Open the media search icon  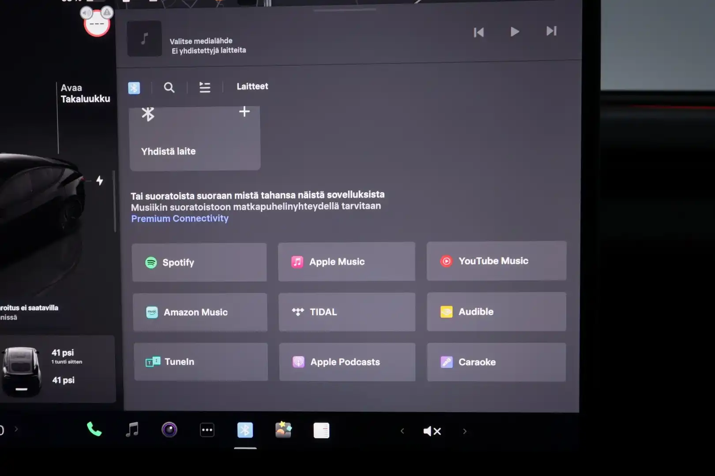[x=169, y=87]
